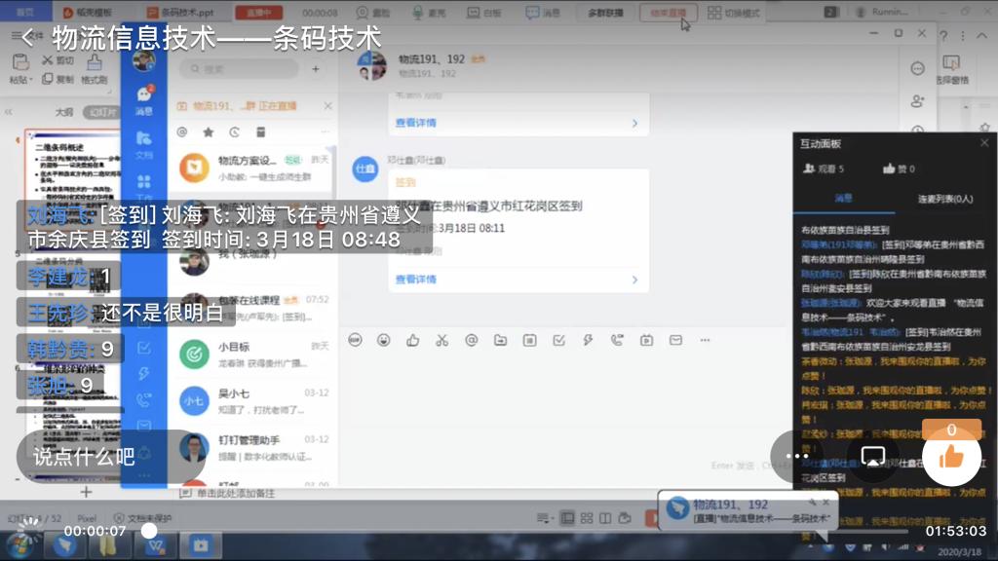Go back using arrow beside 物流信息技术 title

coord(27,38)
